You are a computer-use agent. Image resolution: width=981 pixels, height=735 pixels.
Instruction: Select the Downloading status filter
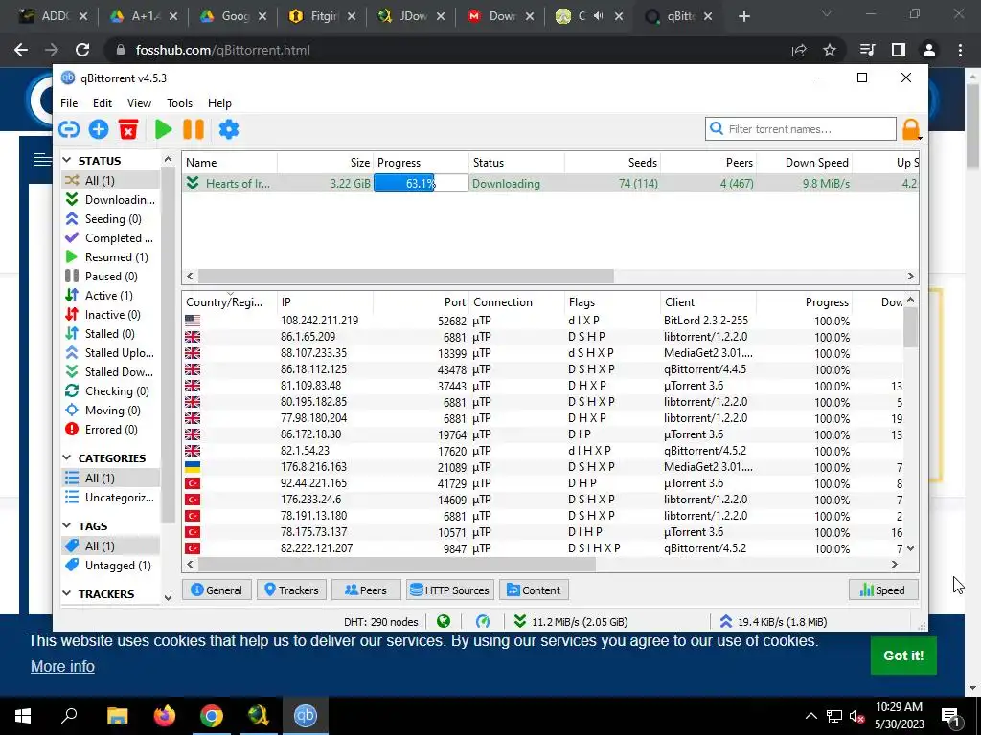pos(110,200)
